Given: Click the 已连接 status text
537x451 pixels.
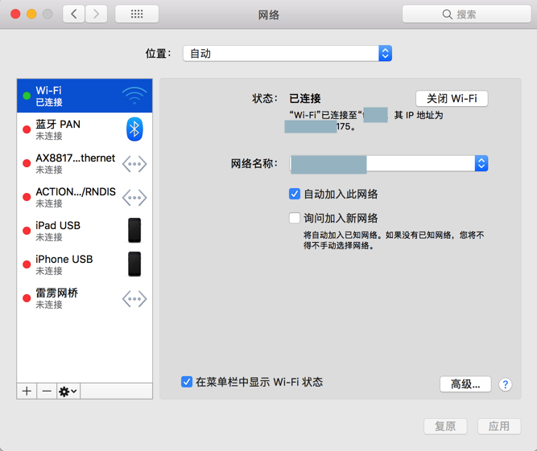Looking at the screenshot, I should 305,98.
